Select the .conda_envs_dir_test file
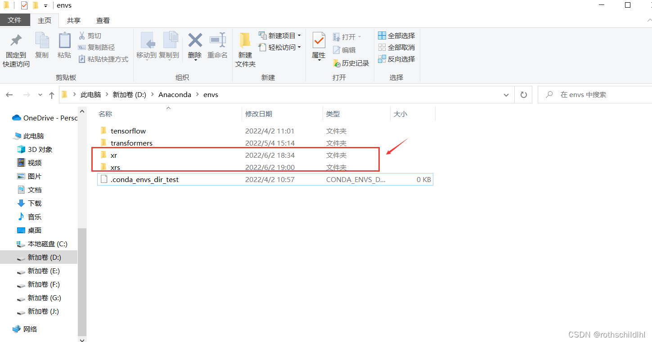The height and width of the screenshot is (342, 652). 265,179
